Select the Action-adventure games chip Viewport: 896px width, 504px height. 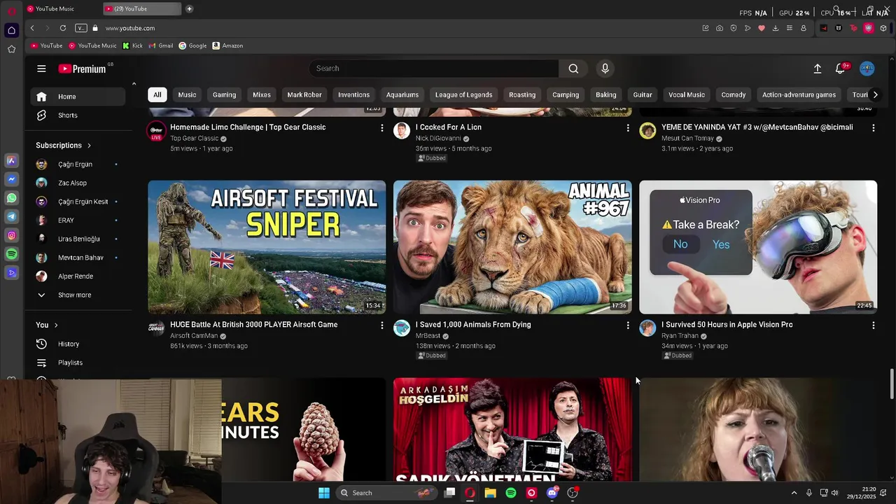click(x=799, y=94)
